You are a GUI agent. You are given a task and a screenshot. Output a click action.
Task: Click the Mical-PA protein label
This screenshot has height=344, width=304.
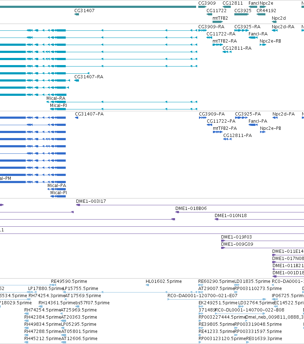pyautogui.click(x=57, y=185)
